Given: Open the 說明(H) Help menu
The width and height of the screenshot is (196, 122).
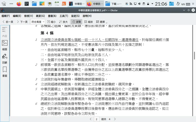Looking at the screenshot, I should (x=87, y=16).
